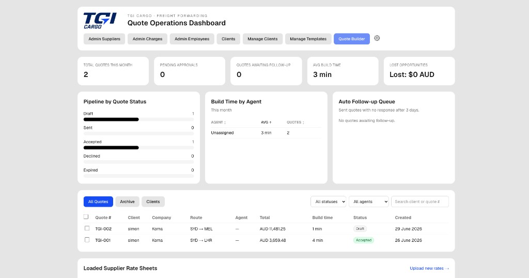Open quote TGI-001

[103, 240]
